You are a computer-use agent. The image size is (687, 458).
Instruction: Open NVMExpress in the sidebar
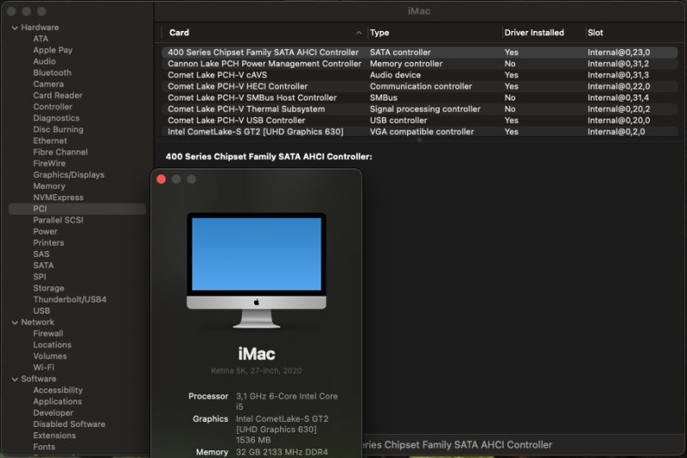[58, 198]
